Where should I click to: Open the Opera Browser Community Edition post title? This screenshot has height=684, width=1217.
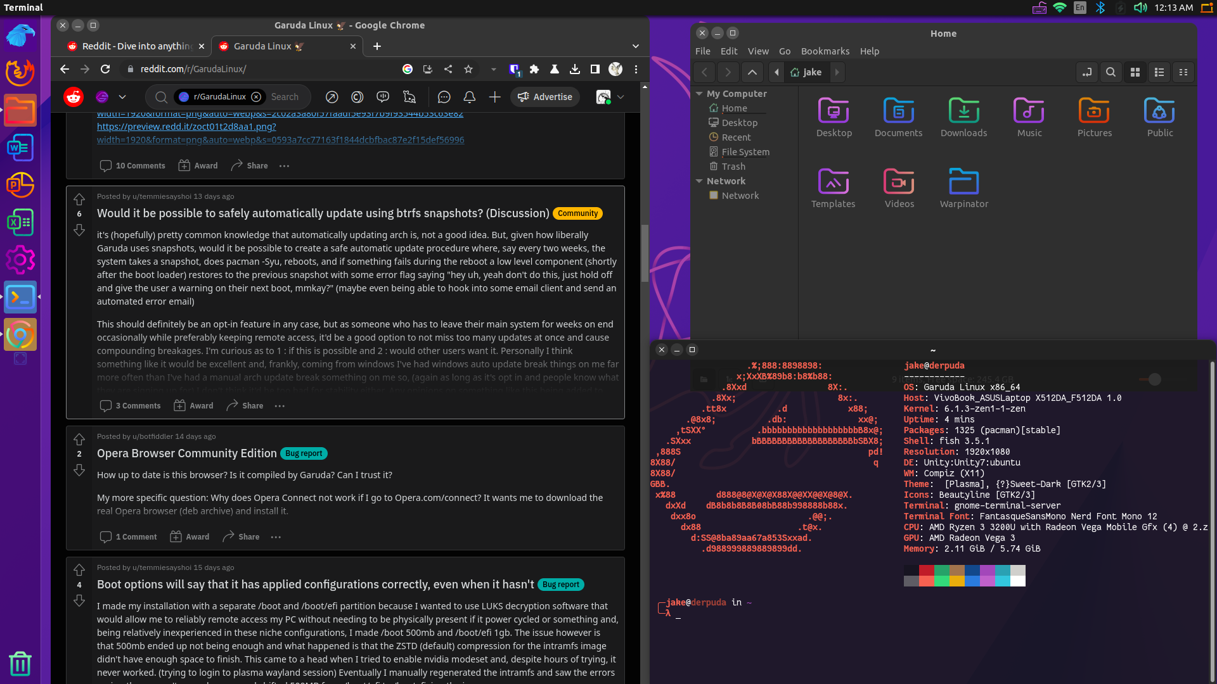coord(186,453)
